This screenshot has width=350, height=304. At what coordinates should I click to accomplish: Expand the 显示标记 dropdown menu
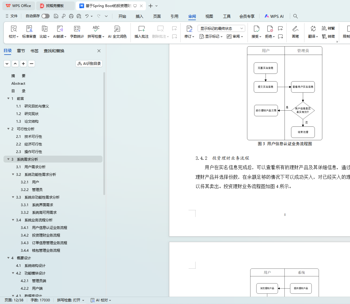[211, 37]
